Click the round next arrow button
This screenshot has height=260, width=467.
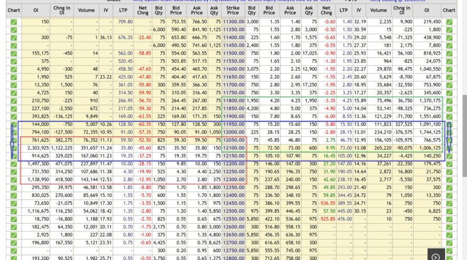point(436,257)
